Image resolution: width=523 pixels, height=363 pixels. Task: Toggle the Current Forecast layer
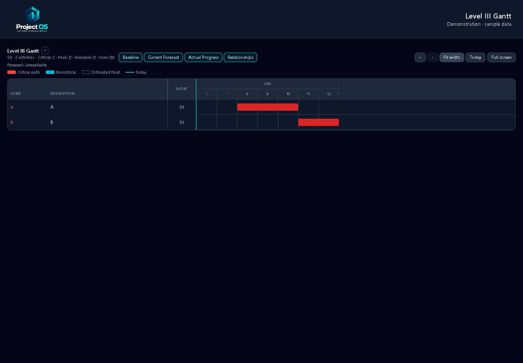[163, 57]
